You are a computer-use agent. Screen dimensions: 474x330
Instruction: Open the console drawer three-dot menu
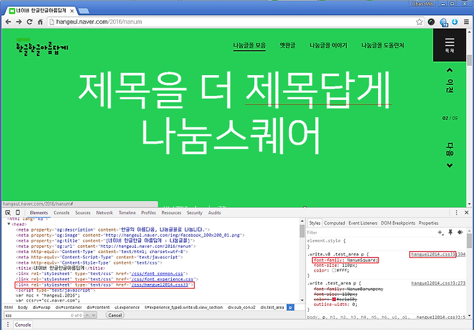8,325
